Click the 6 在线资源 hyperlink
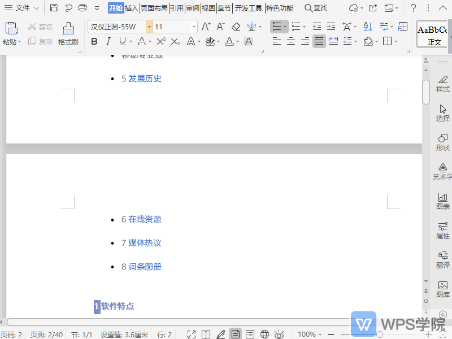452x339 pixels. pyautogui.click(x=142, y=219)
